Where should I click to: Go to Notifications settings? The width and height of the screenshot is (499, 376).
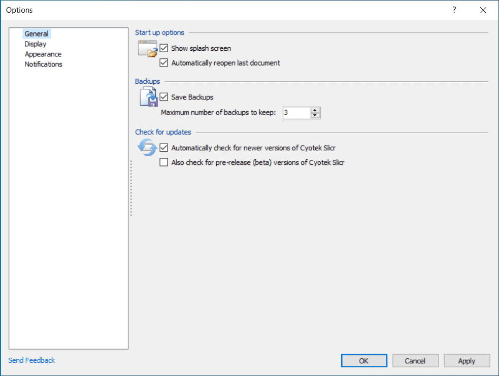pyautogui.click(x=44, y=64)
